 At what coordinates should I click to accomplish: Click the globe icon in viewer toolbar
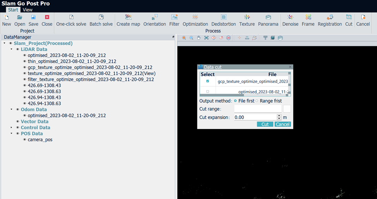click(272, 38)
